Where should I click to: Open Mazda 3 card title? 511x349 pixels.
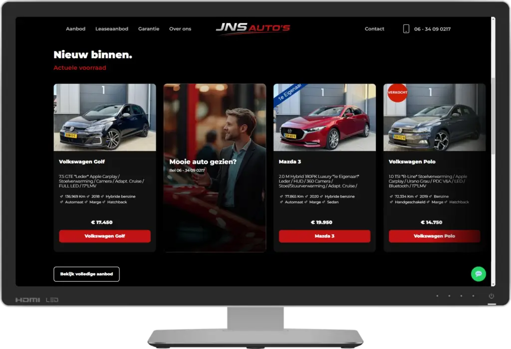(290, 162)
